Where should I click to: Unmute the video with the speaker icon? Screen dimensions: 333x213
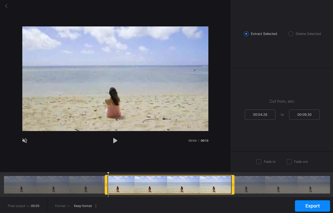(x=25, y=141)
